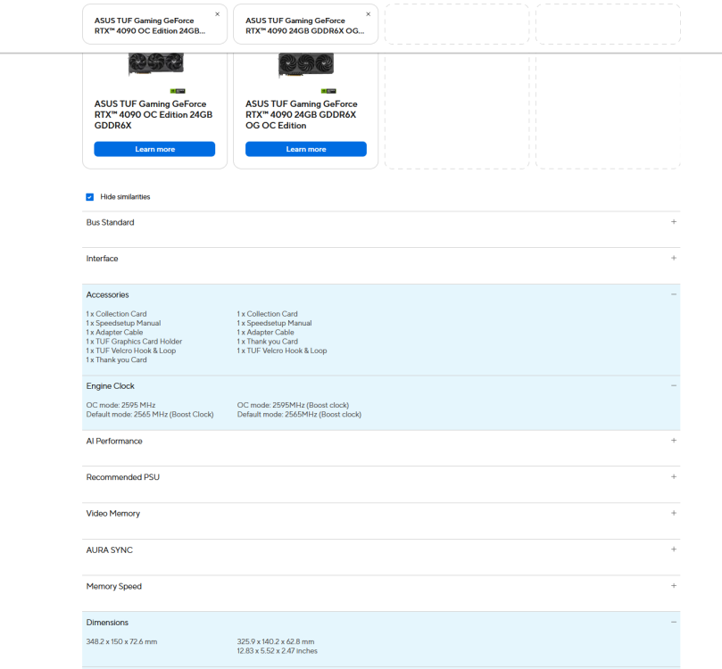
Task: Select the first empty comparison slot in header
Action: (x=457, y=24)
